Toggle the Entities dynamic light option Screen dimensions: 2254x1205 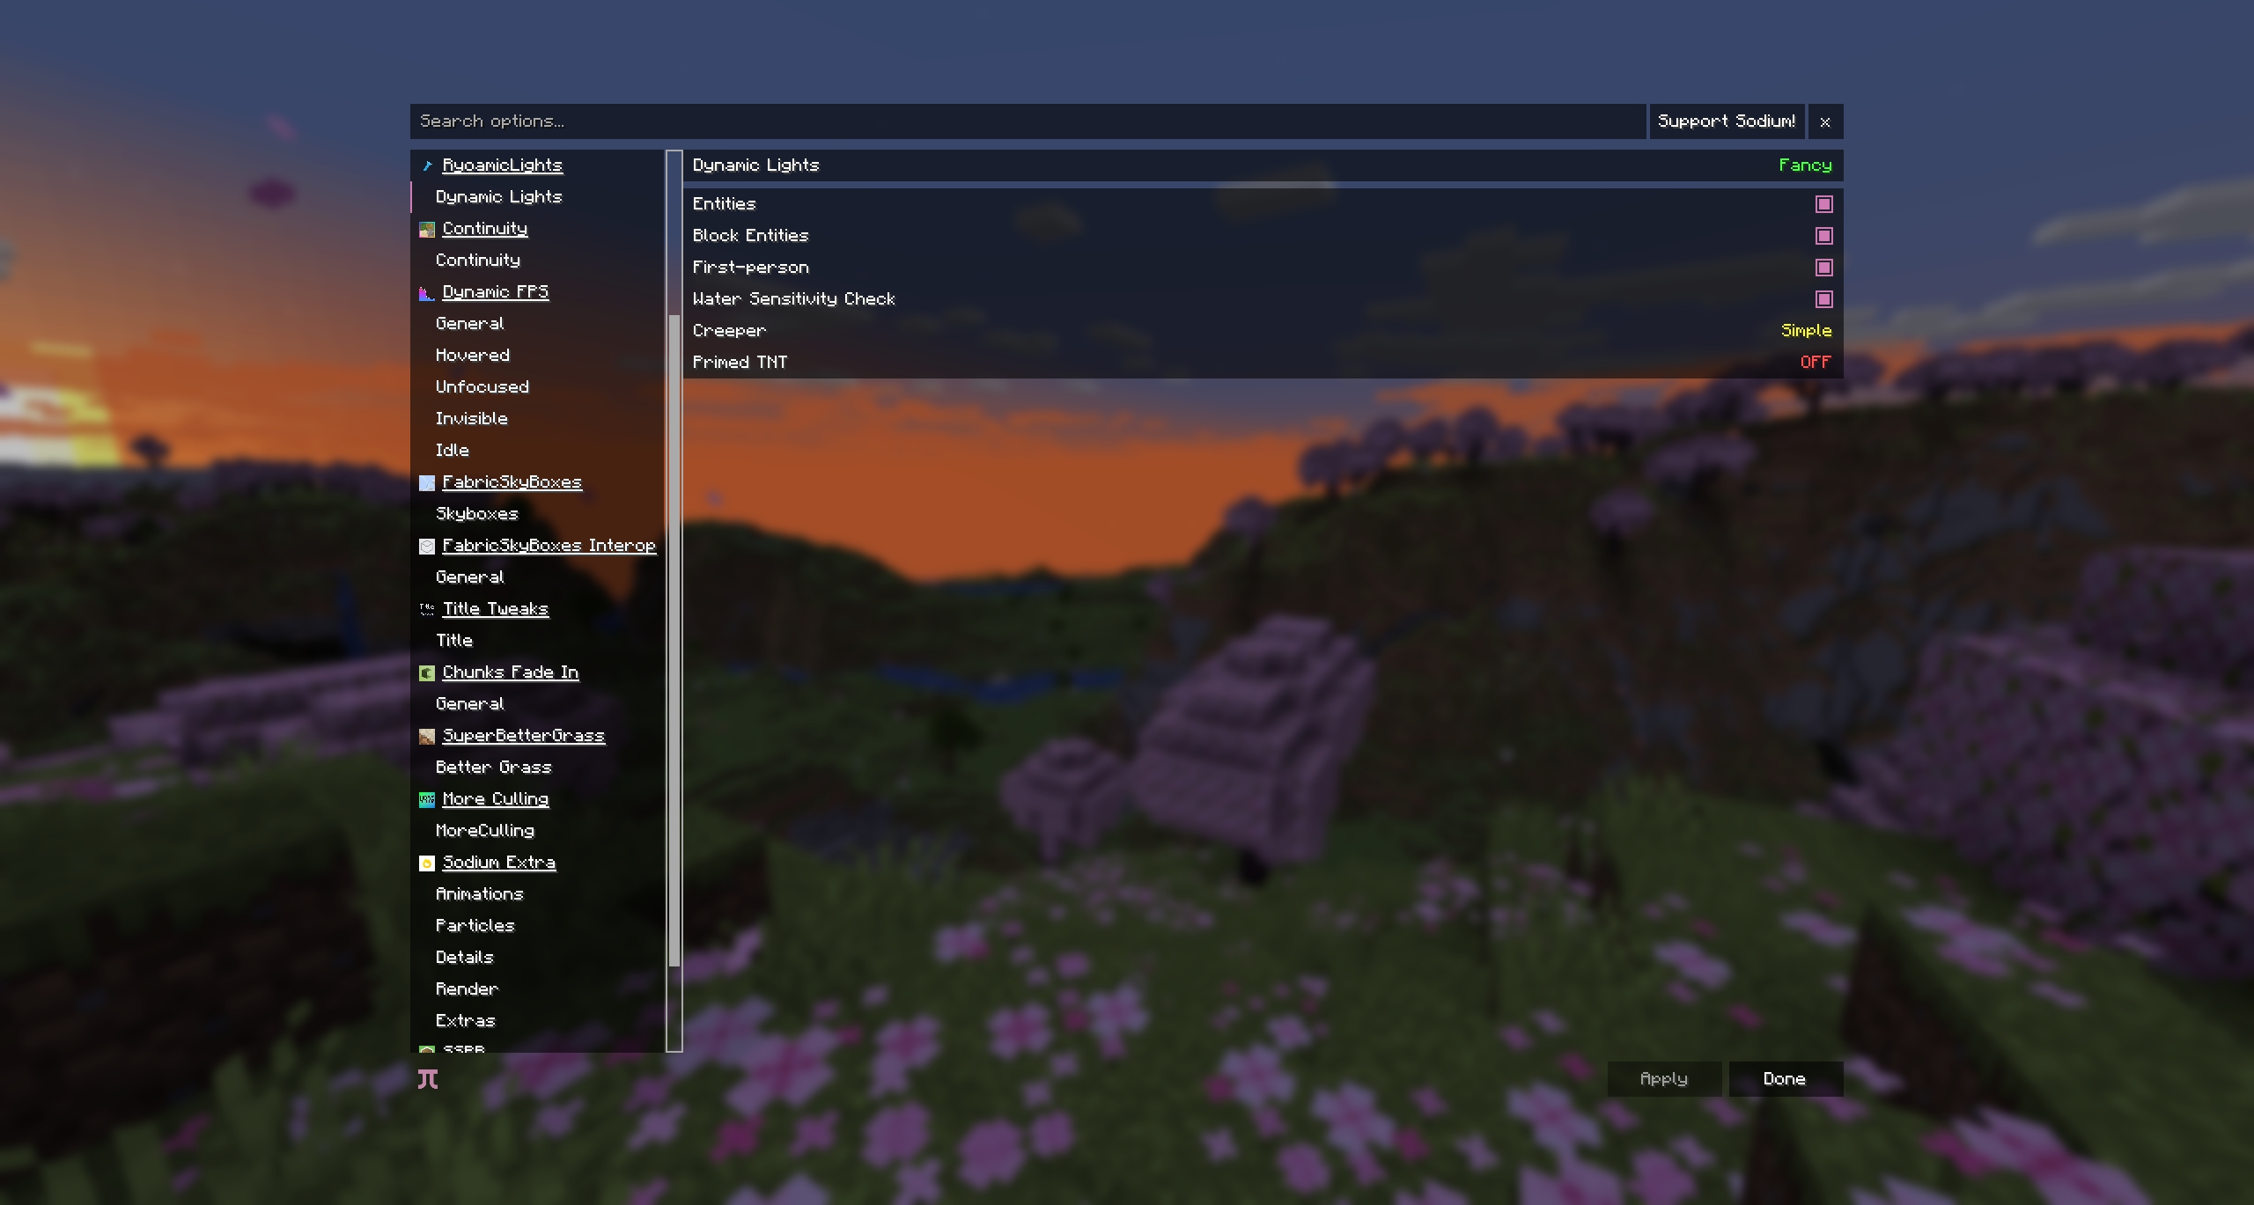[1823, 202]
